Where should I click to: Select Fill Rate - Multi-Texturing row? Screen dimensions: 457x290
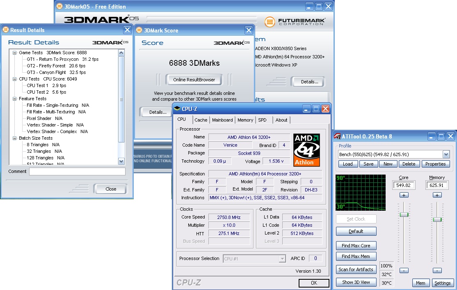[x=56, y=112]
